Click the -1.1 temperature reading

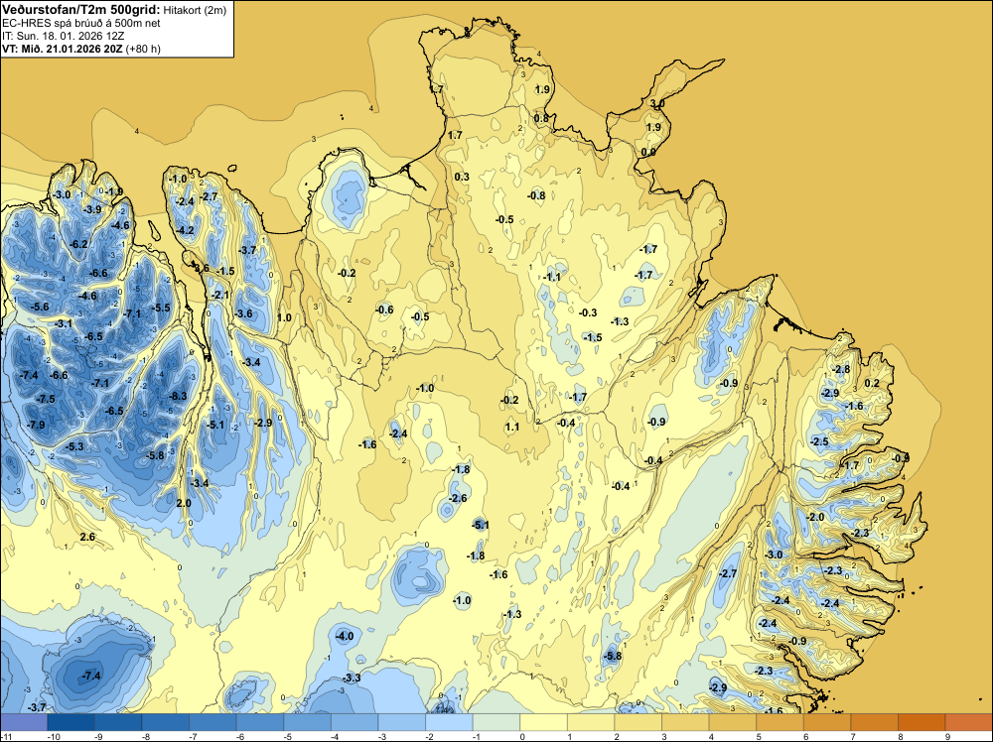552,277
